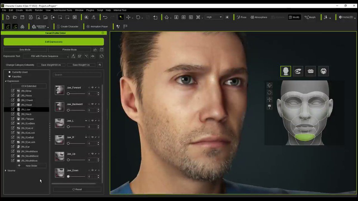This screenshot has width=358, height=201.
Task: Open project using the folder icon
Action: pos(15,17)
